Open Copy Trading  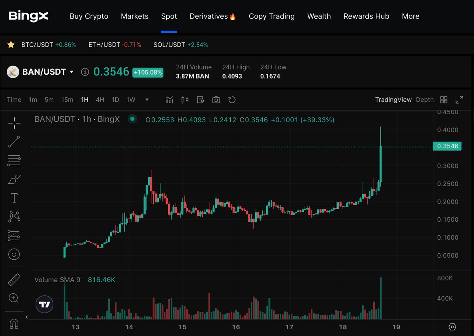[272, 16]
